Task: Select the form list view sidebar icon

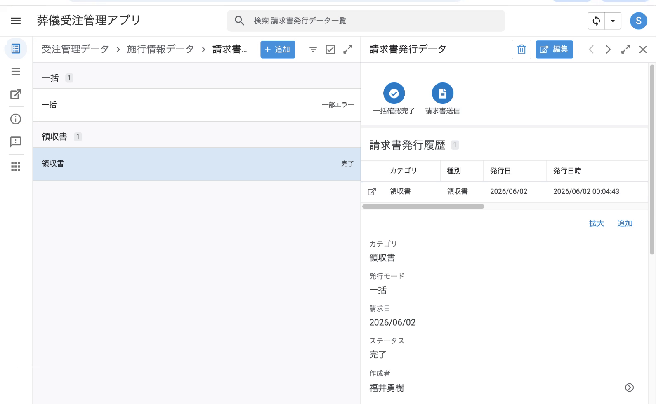Action: [x=16, y=49]
